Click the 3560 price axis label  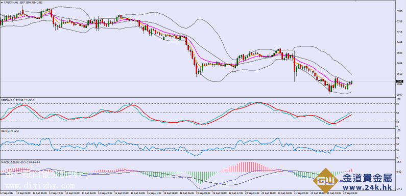(x=399, y=95)
